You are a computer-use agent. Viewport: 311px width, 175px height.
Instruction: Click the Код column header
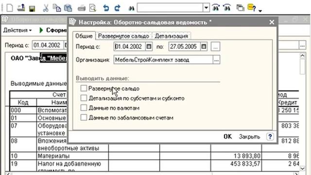[23, 103]
